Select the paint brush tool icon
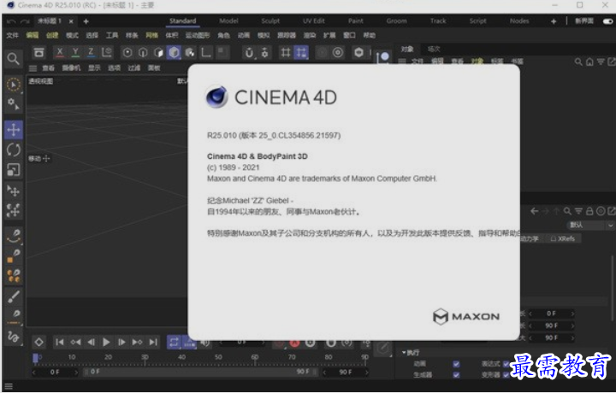 point(14,296)
